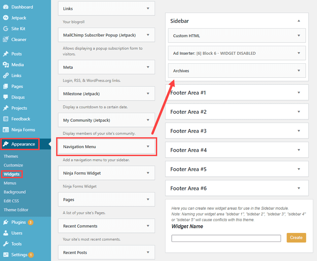Click the Users icon
Image resolution: width=317 pixels, height=261 pixels.
6,233
